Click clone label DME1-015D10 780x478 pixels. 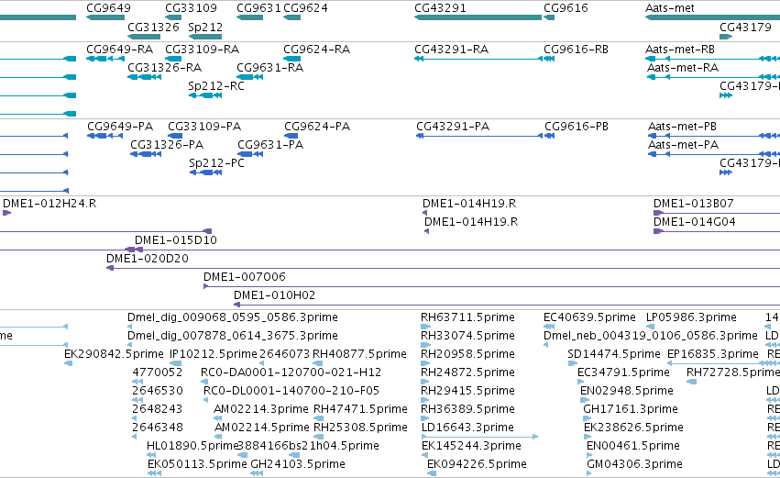tap(176, 240)
